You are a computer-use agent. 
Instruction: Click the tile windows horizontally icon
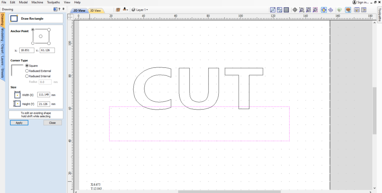[357, 10]
